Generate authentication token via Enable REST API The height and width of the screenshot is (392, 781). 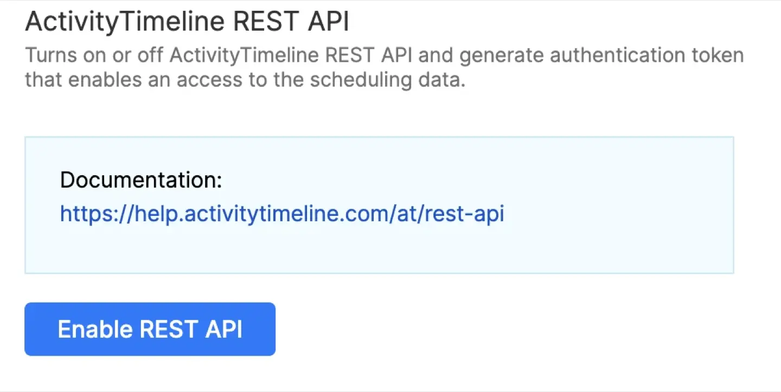click(x=149, y=329)
